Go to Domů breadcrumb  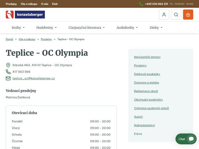[9, 39]
